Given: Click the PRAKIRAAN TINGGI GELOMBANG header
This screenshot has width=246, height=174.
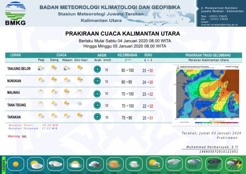Looking at the screenshot, I should click(208, 55).
